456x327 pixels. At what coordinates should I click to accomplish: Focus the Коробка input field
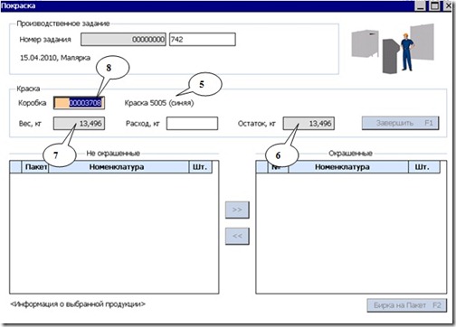tap(79, 103)
